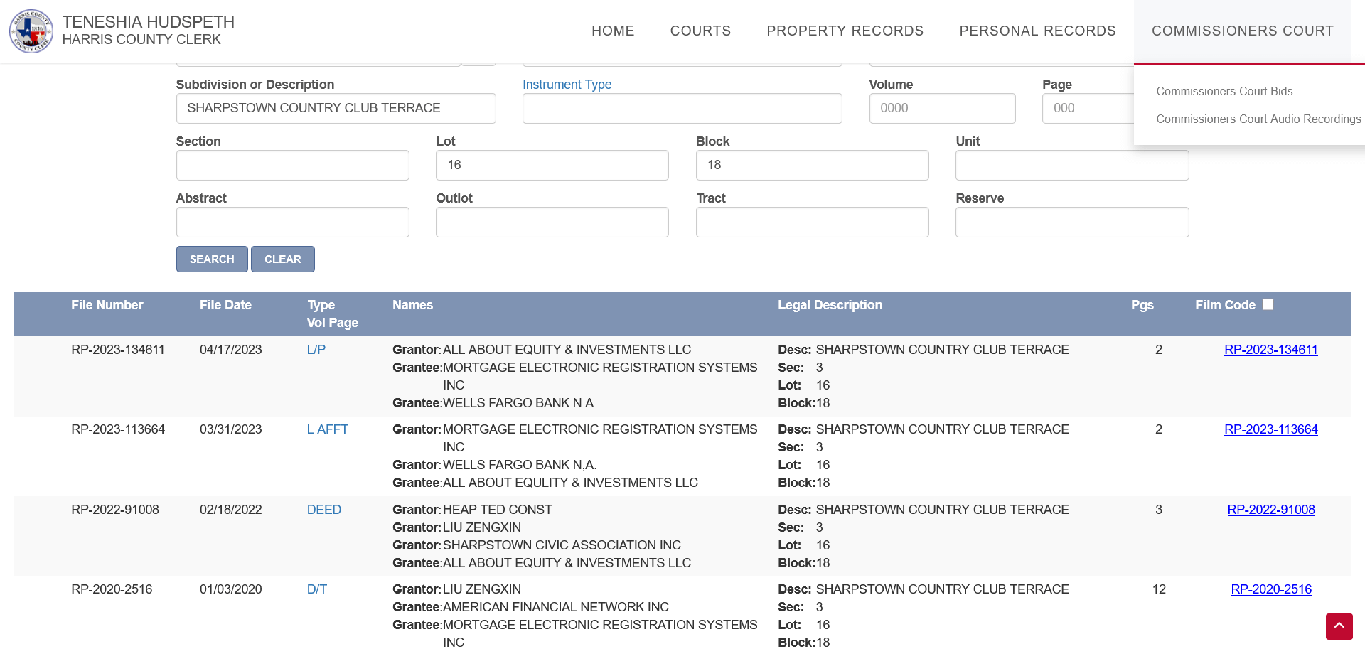Focus the Outlot input field
This screenshot has width=1365, height=649.
(552, 222)
